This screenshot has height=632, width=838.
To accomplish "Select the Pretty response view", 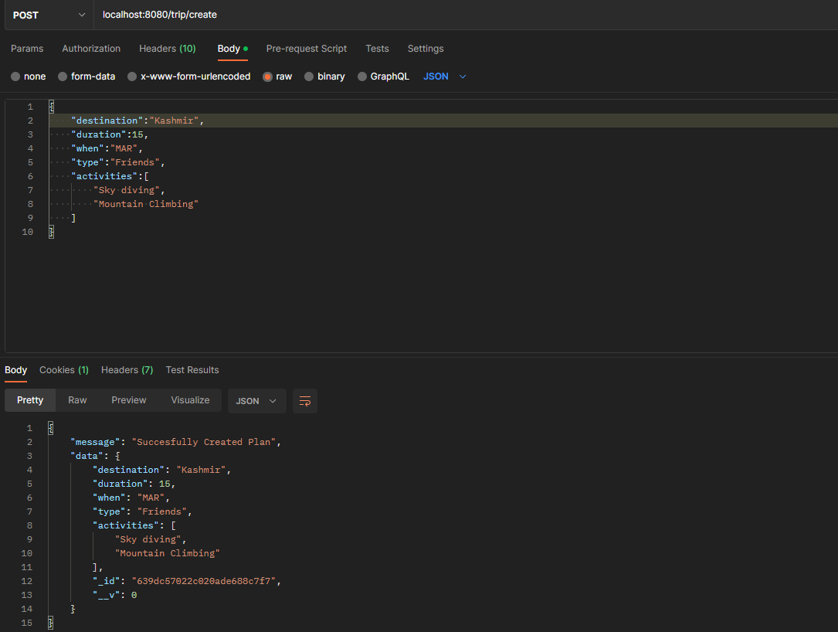I will point(30,400).
